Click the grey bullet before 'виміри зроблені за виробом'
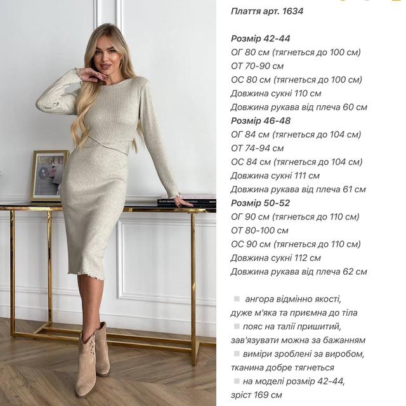 pyautogui.click(x=237, y=354)
